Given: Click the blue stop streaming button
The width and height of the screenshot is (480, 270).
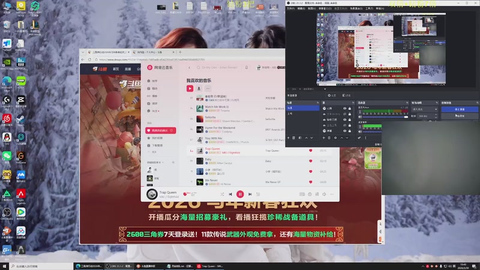Looking at the screenshot, I should click(x=460, y=109).
